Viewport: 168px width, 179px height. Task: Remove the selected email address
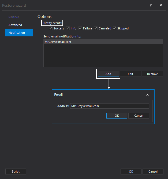(152, 74)
